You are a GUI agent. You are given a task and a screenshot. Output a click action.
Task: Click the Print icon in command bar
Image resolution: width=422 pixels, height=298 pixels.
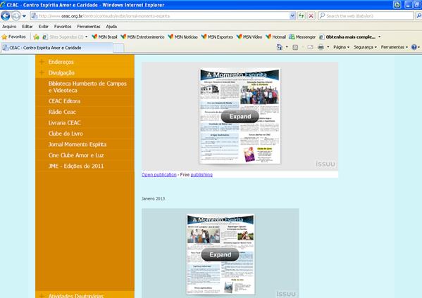[x=321, y=47]
